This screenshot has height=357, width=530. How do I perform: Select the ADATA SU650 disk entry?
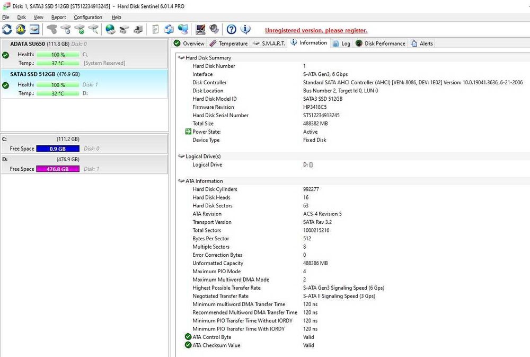tap(84, 54)
